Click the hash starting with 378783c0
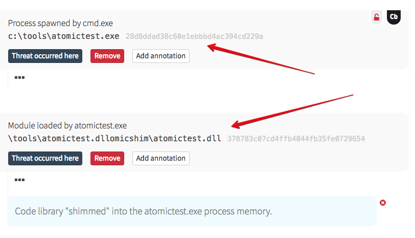This screenshot has height=238, width=415. click(296, 139)
